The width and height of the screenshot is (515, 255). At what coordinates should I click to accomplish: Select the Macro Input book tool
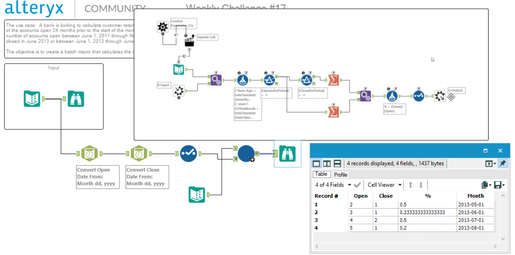tap(179, 69)
